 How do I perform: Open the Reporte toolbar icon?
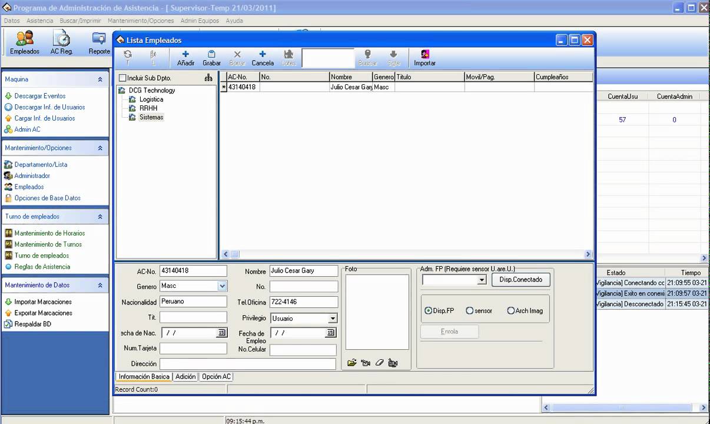point(99,43)
